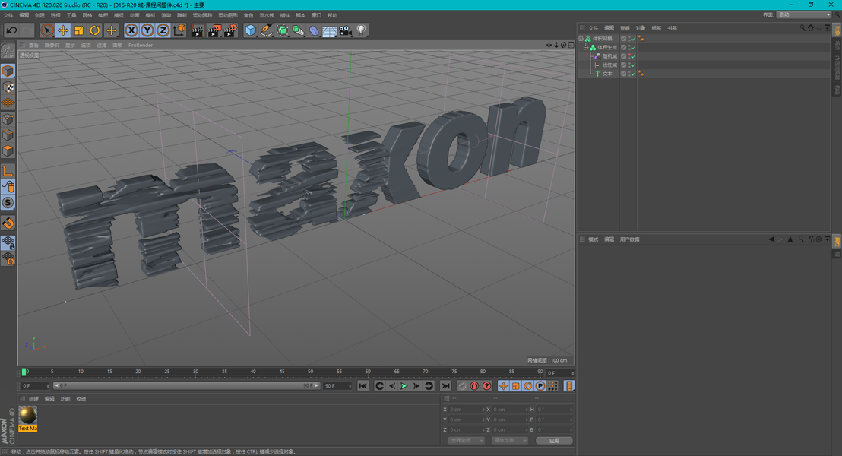Toggle Position keyframe recording in timeline bar
This screenshot has height=456, width=842.
503,385
